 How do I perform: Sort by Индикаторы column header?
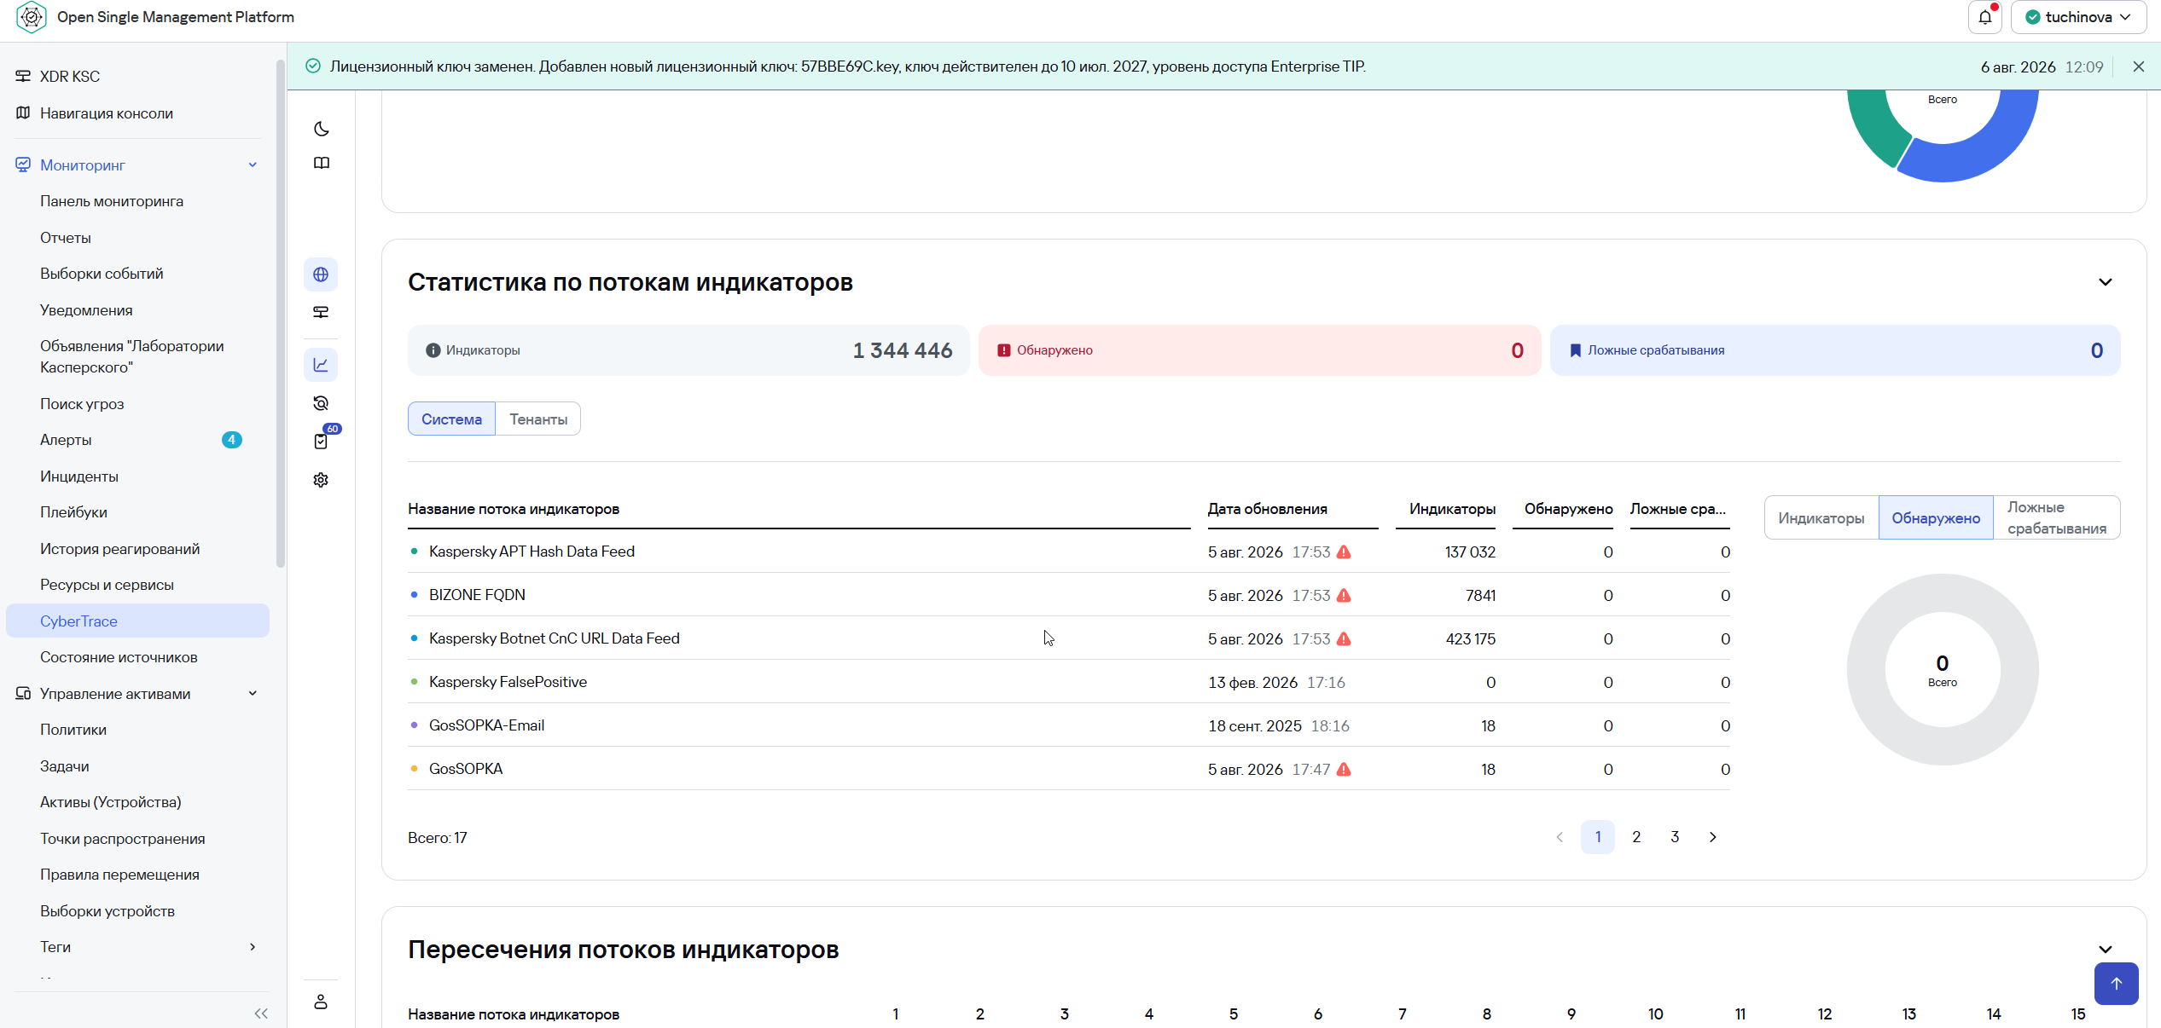tap(1452, 509)
